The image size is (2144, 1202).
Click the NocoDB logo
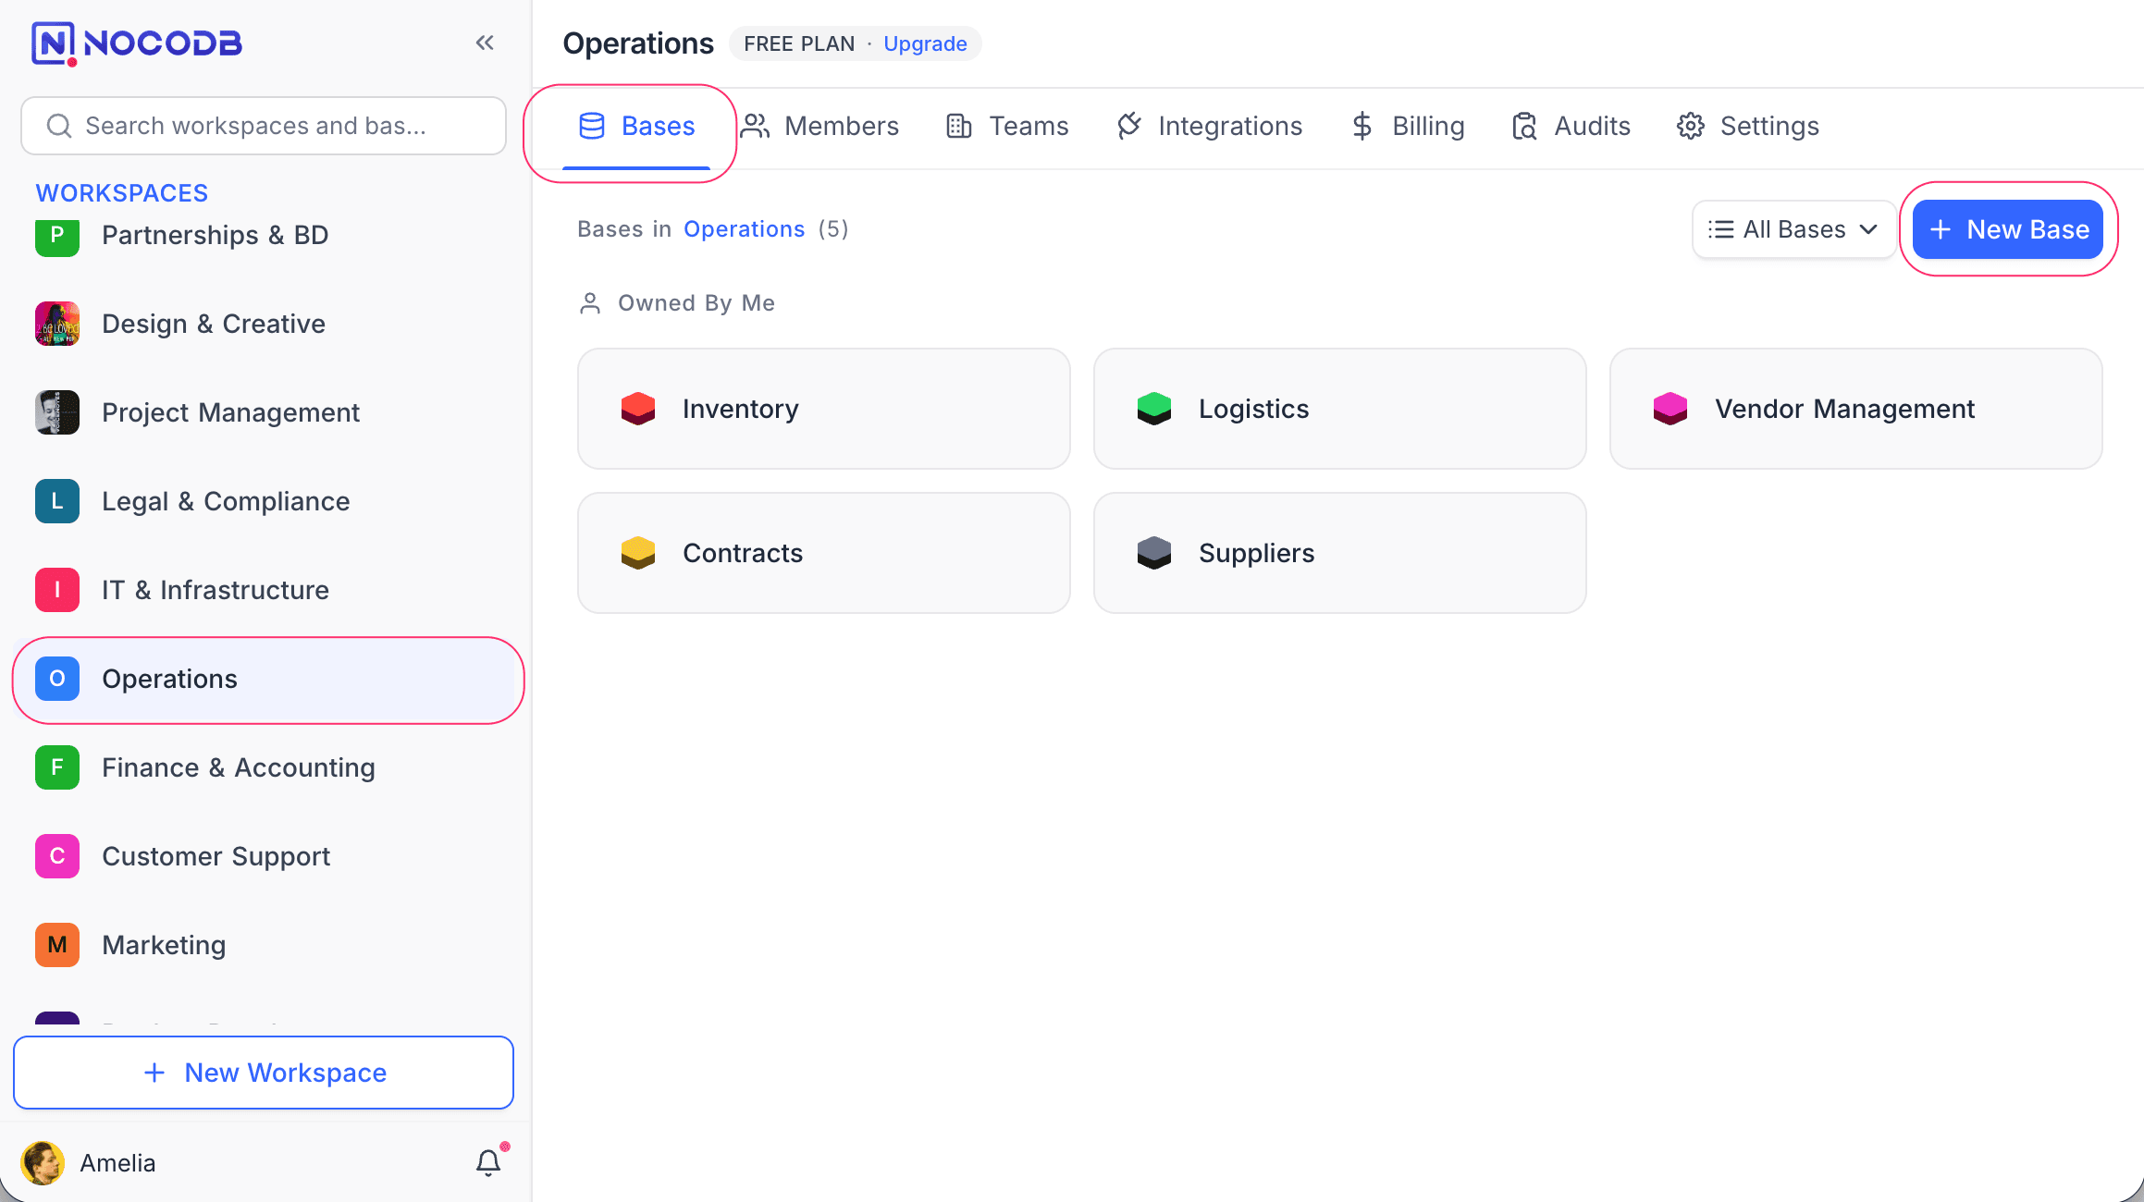(x=137, y=43)
